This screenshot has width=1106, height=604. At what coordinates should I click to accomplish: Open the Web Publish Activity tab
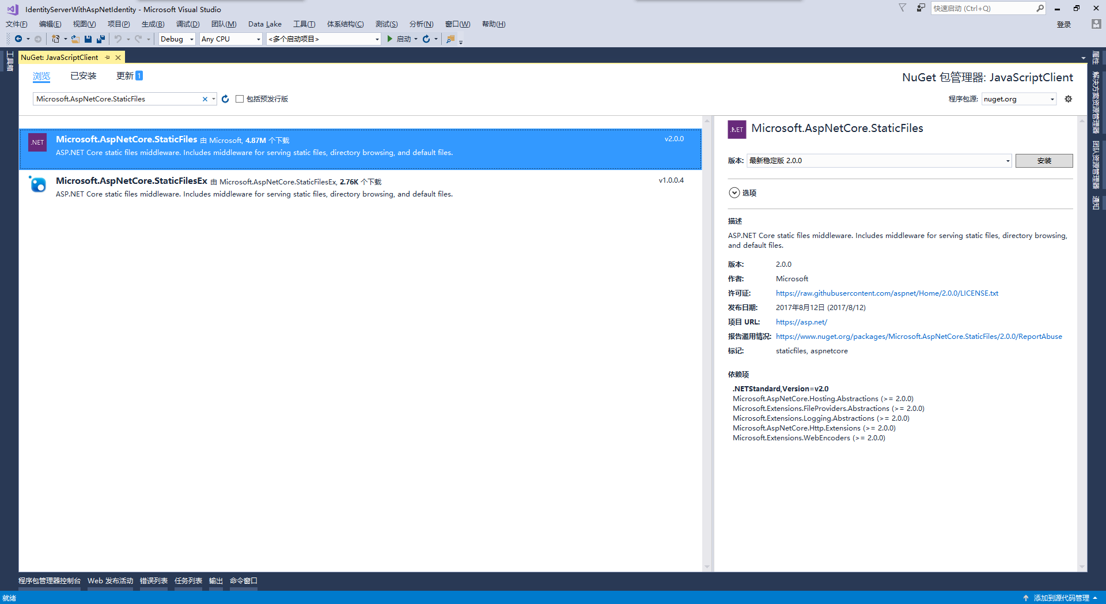click(111, 581)
